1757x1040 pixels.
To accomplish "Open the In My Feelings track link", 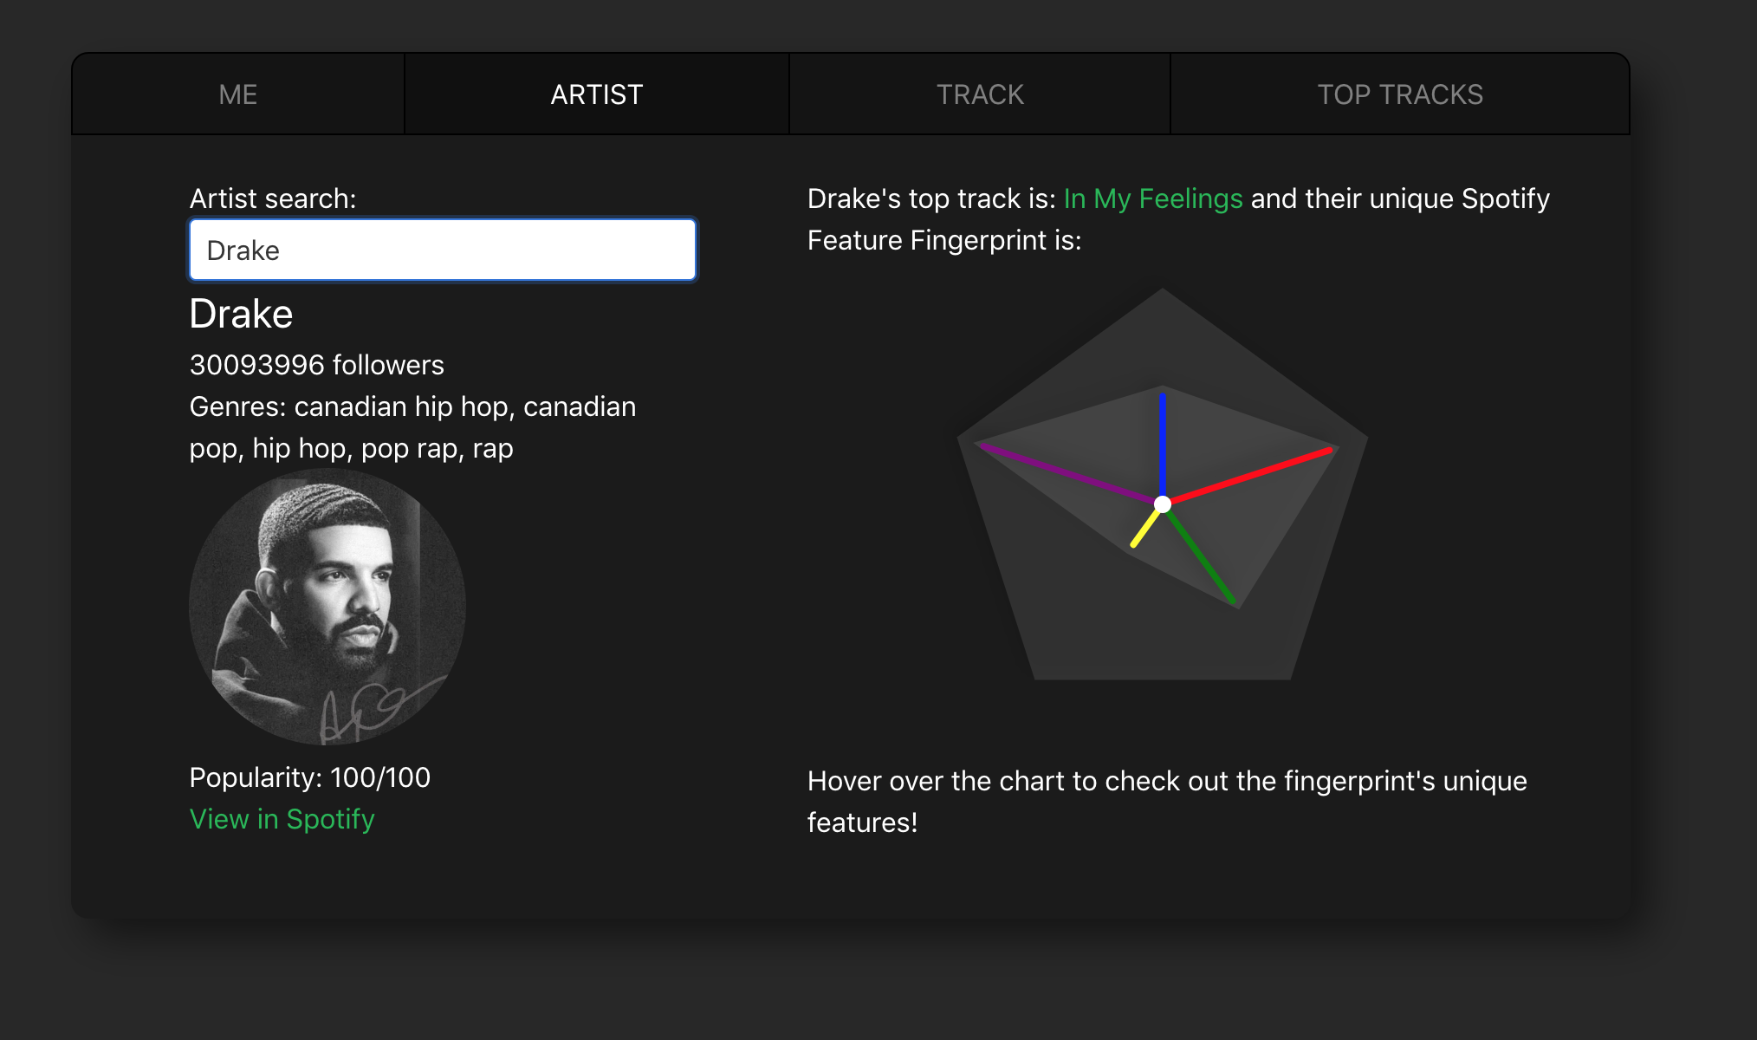I will [1153, 198].
